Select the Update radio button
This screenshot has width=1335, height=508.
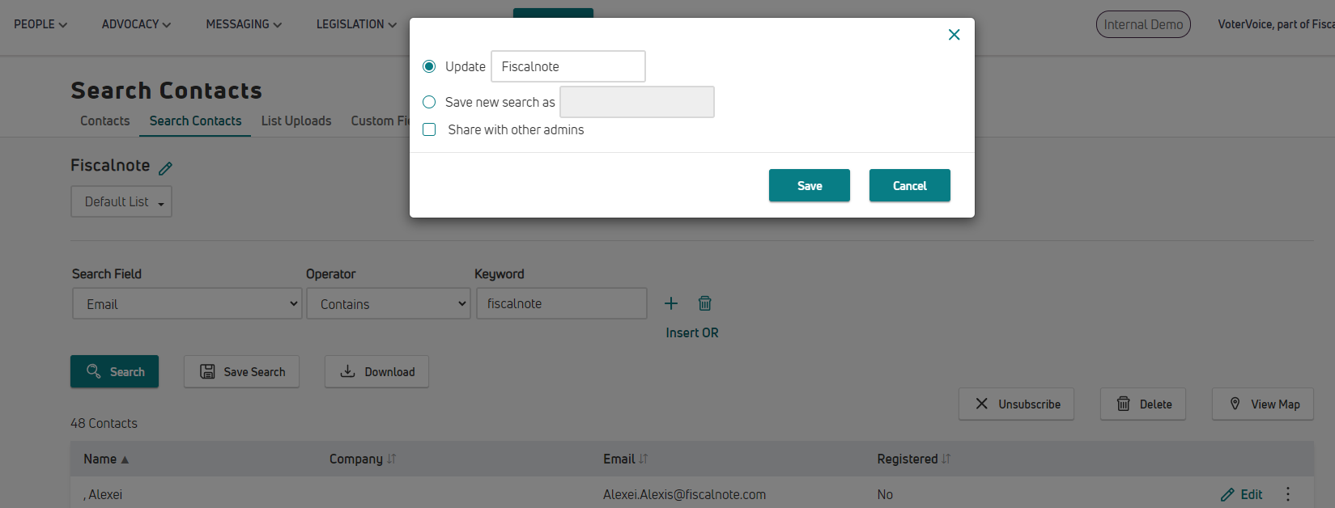(429, 66)
